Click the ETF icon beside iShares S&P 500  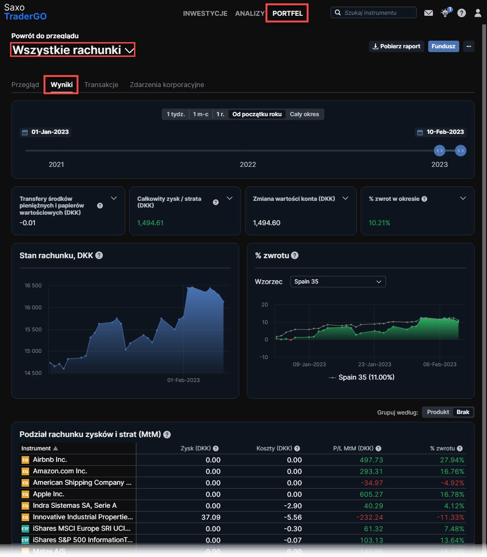[25, 540]
